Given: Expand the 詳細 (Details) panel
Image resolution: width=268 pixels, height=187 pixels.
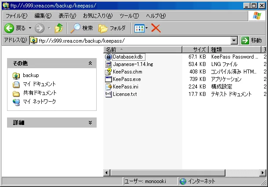Looking at the screenshot, I should 90,122.
